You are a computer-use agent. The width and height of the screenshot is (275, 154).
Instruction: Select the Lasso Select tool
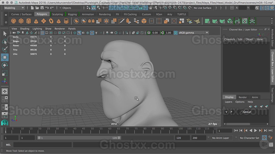click(x=5, y=42)
